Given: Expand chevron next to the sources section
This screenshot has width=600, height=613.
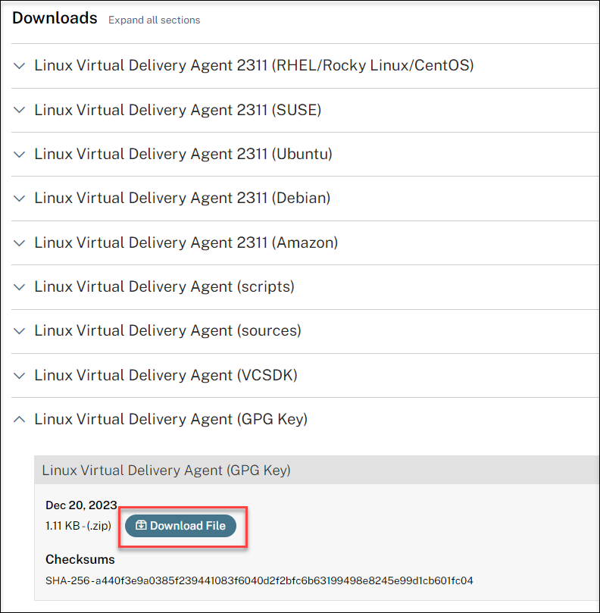Looking at the screenshot, I should (20, 331).
